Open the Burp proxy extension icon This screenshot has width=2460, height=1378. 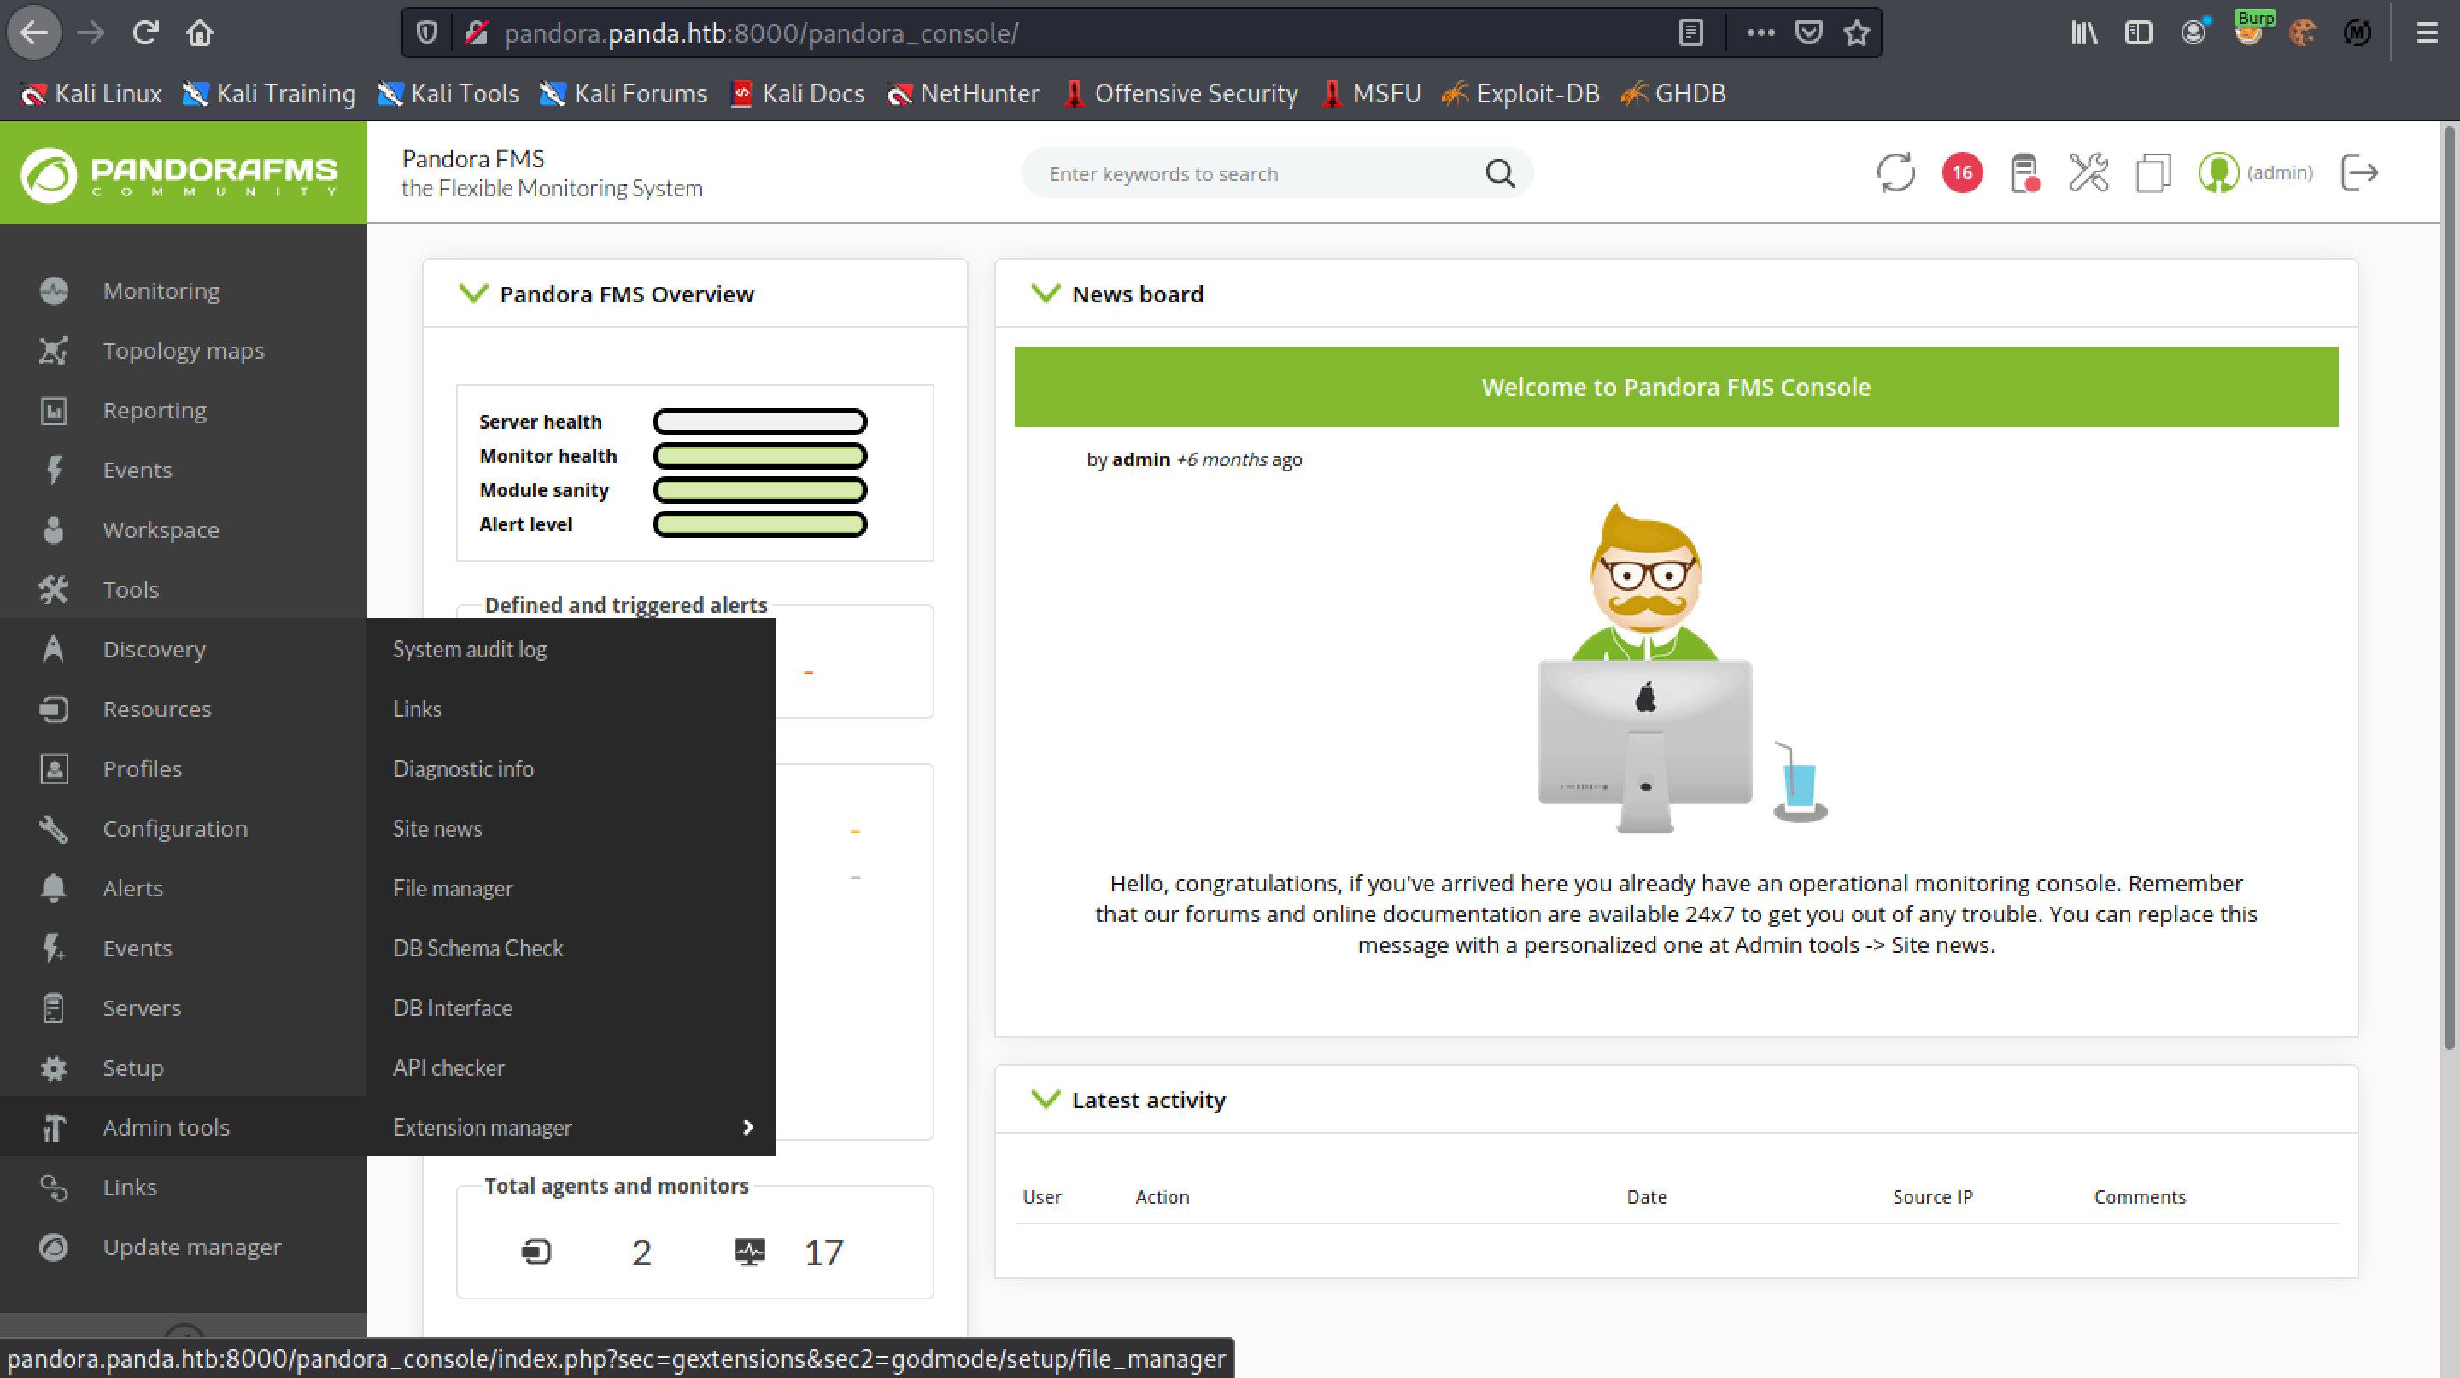pos(2250,31)
